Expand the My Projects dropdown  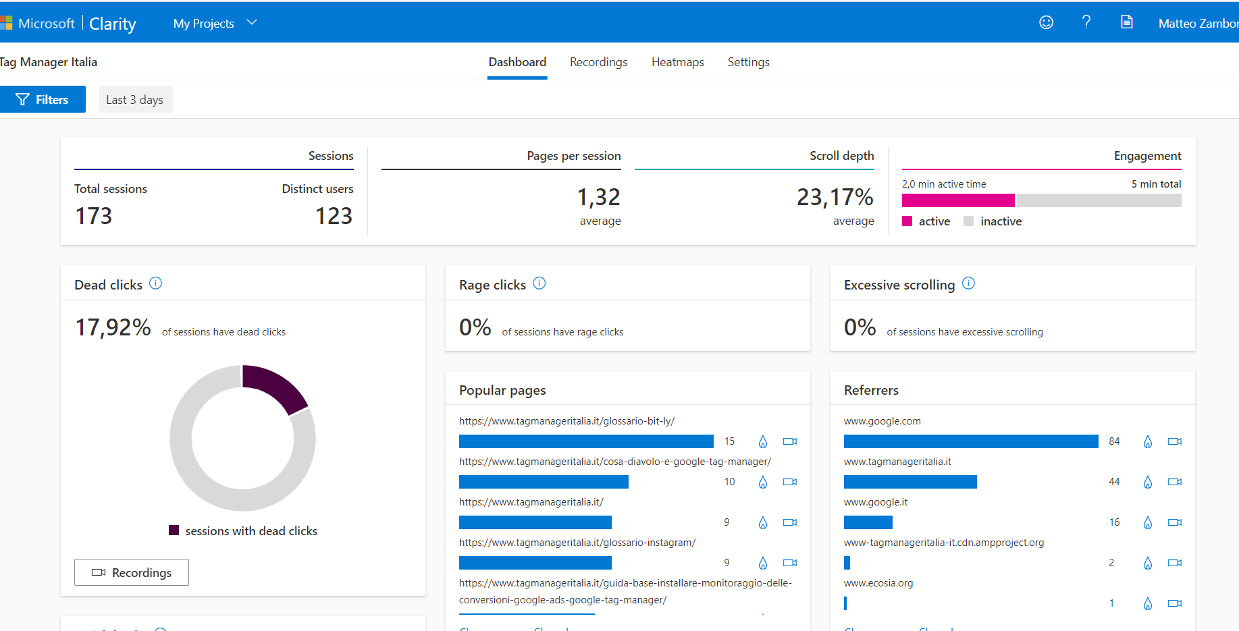point(215,23)
